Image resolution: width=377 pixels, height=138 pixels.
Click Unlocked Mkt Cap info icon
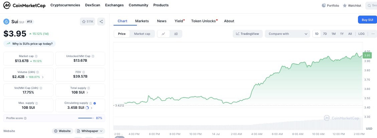point(93,56)
